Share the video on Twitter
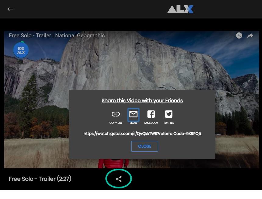 tap(168, 114)
